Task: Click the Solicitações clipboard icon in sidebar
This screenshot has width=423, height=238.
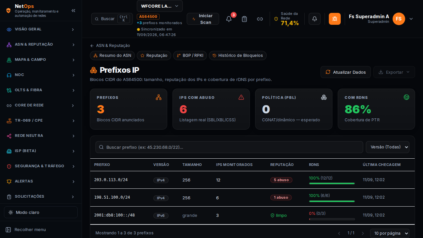Action: pos(9,197)
